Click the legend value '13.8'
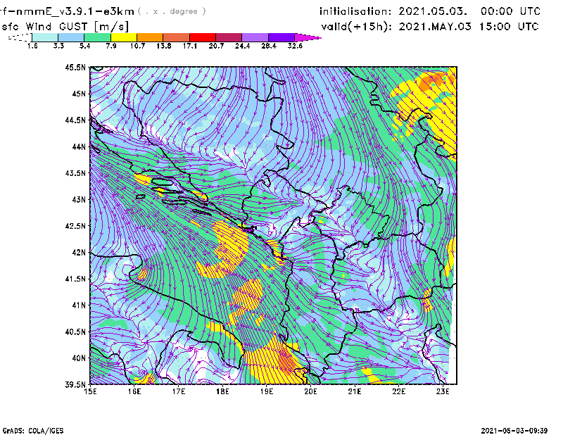 click(x=164, y=46)
